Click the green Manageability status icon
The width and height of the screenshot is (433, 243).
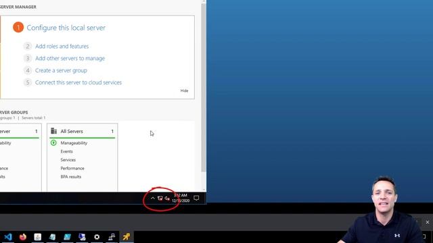click(53, 142)
